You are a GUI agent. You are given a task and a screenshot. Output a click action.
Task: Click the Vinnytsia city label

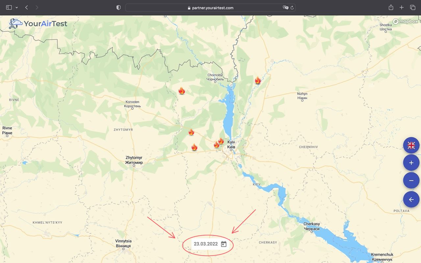[123, 244]
